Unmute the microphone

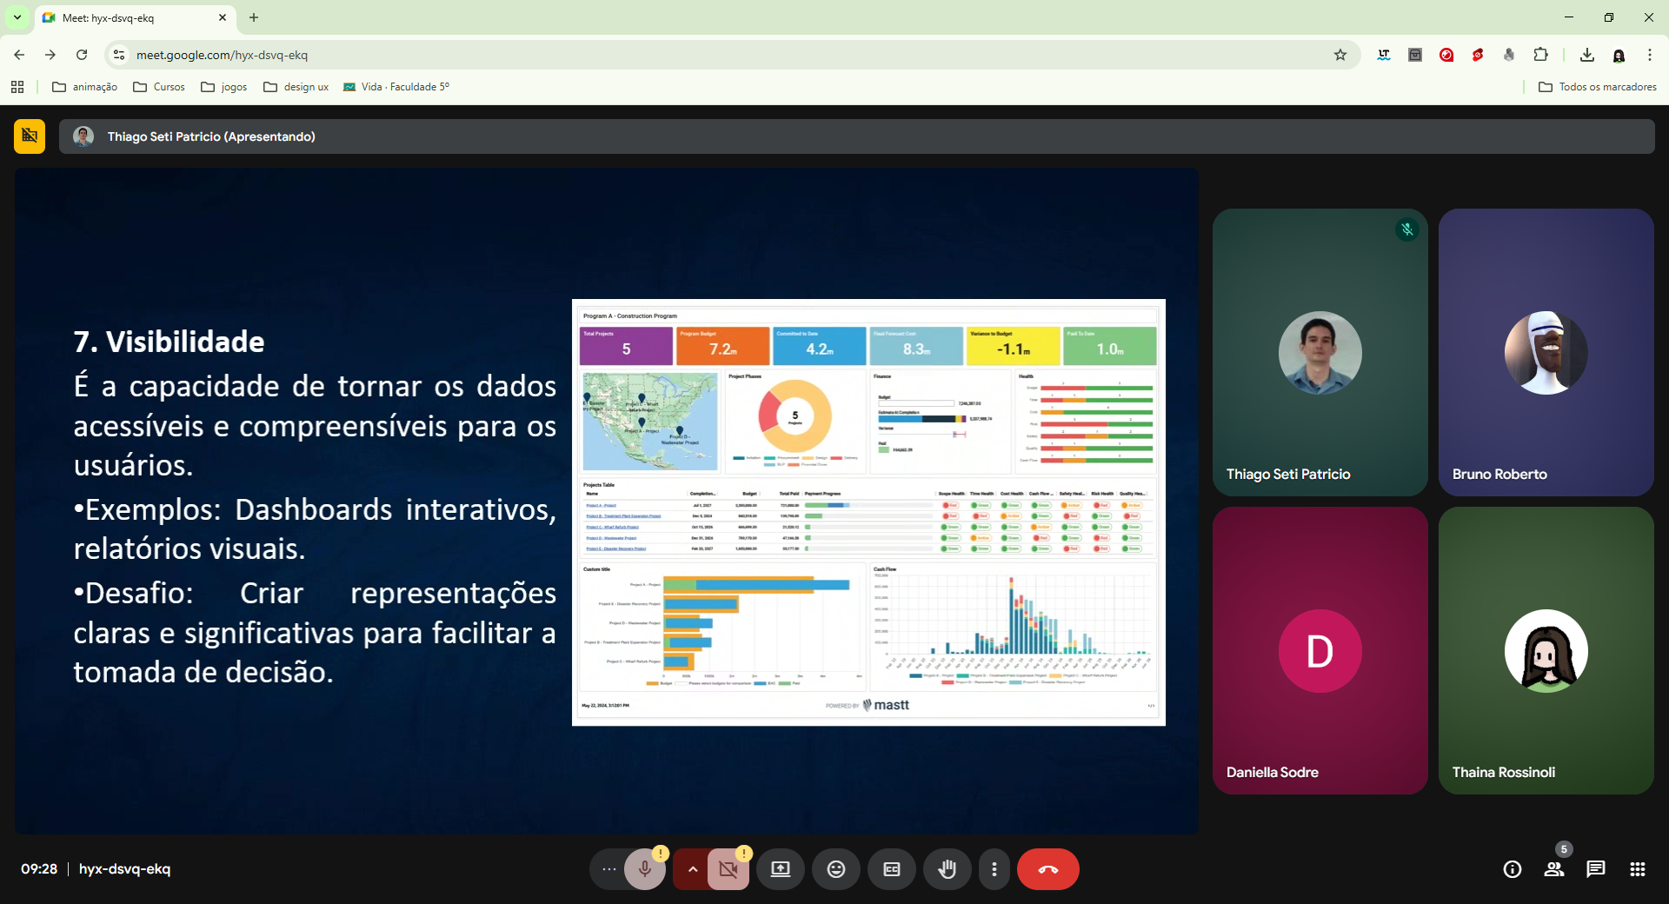[644, 869]
